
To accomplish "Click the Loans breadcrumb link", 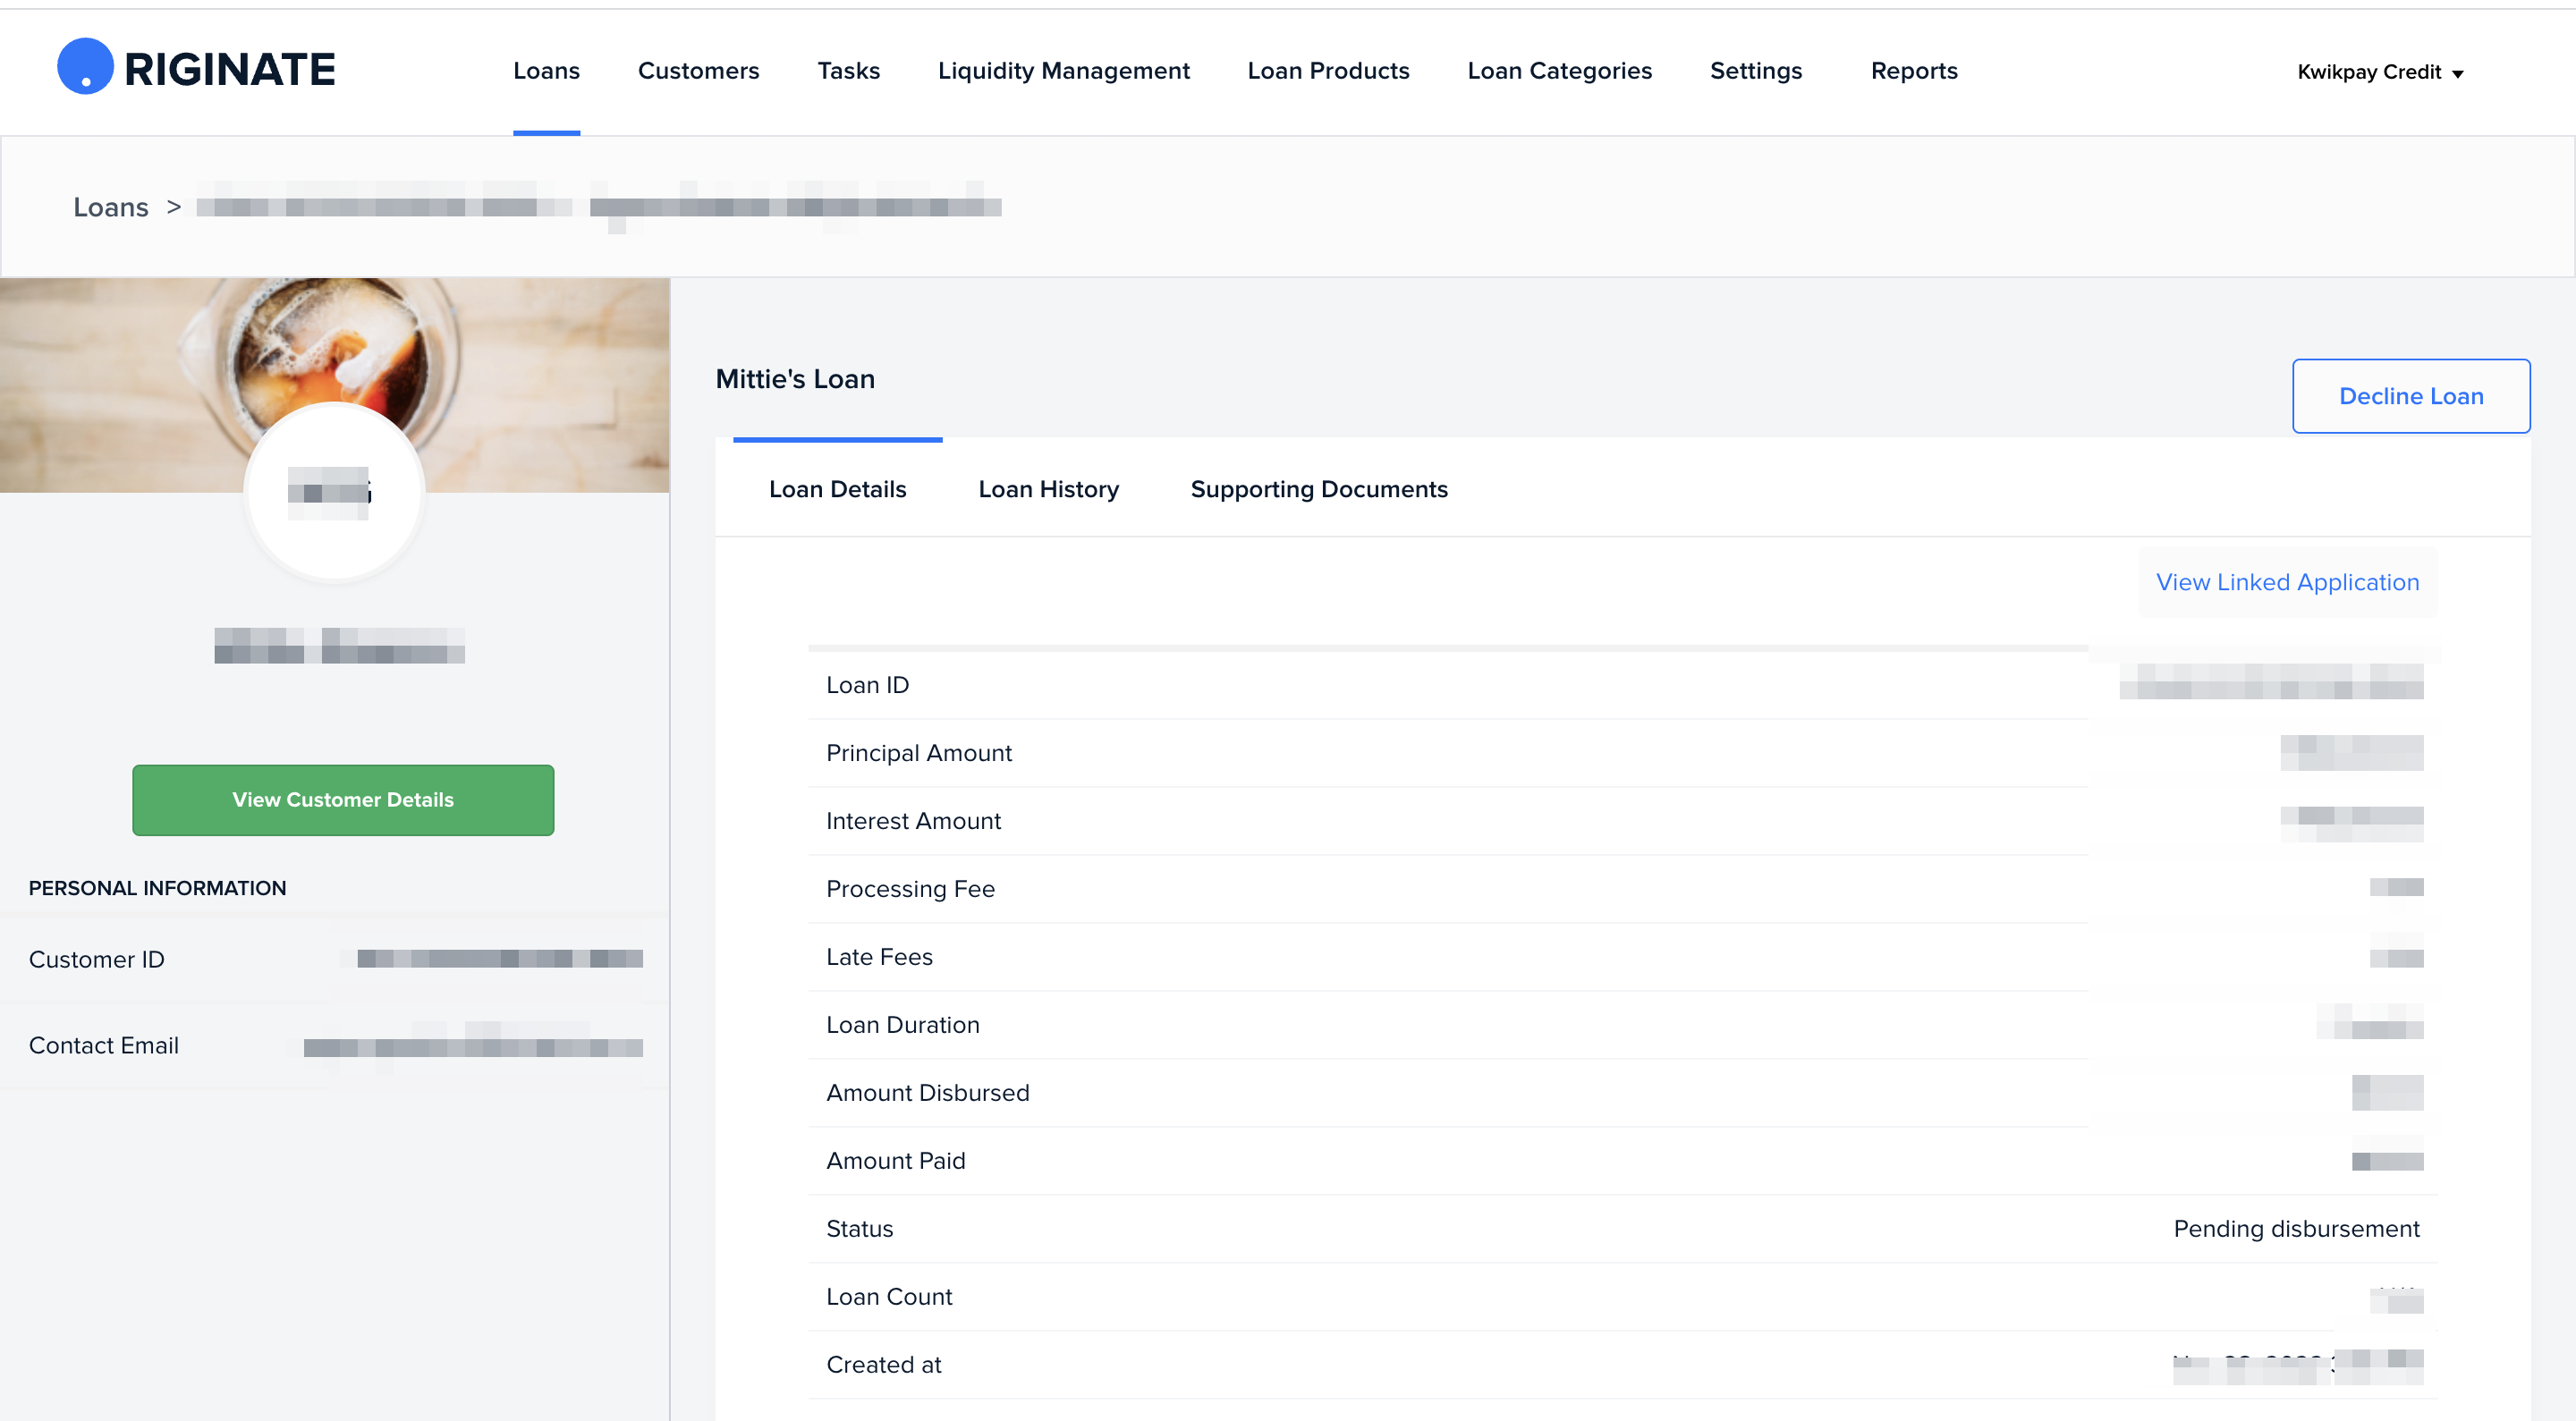I will click(111, 207).
